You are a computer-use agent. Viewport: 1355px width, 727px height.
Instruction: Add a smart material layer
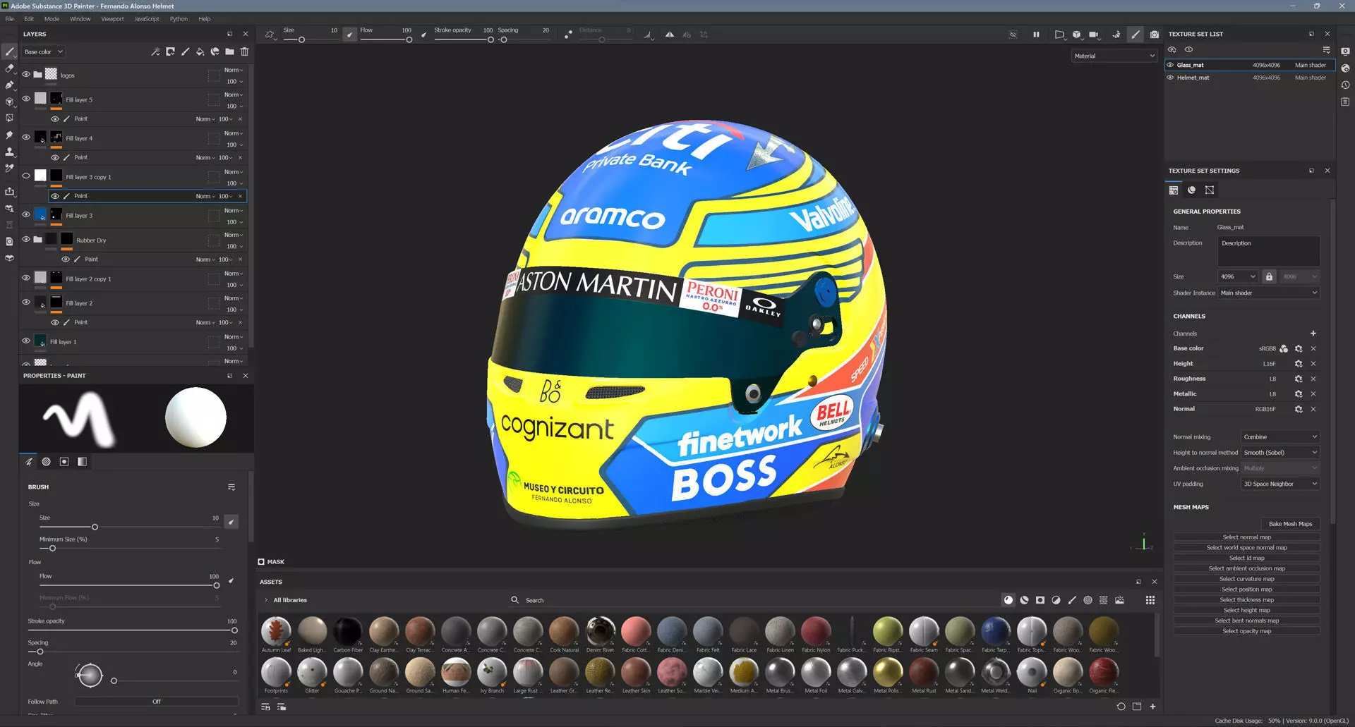tap(215, 51)
